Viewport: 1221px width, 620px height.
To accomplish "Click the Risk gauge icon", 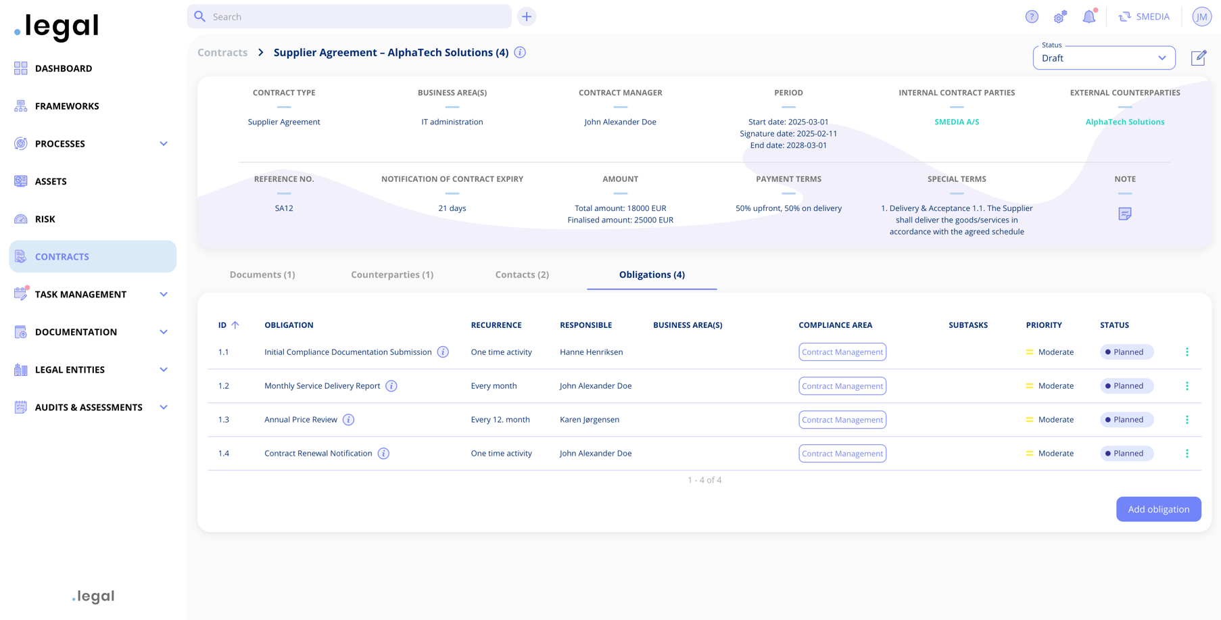I will [x=21, y=219].
